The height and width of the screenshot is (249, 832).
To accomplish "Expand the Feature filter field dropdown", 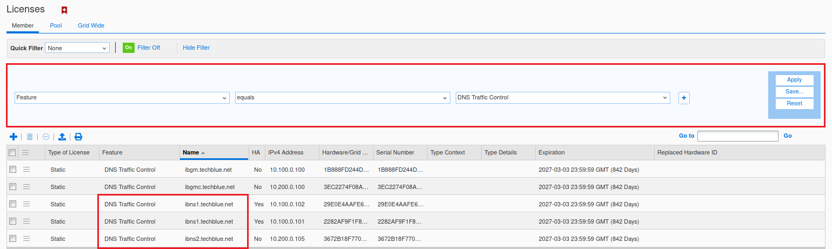I will tap(122, 98).
